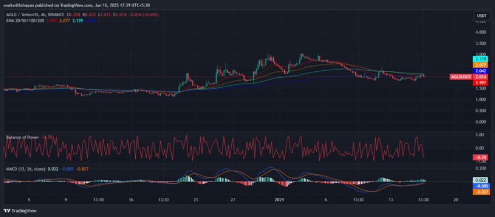Click the 27 date on time axis
The width and height of the screenshot is (495, 217).
point(233,200)
